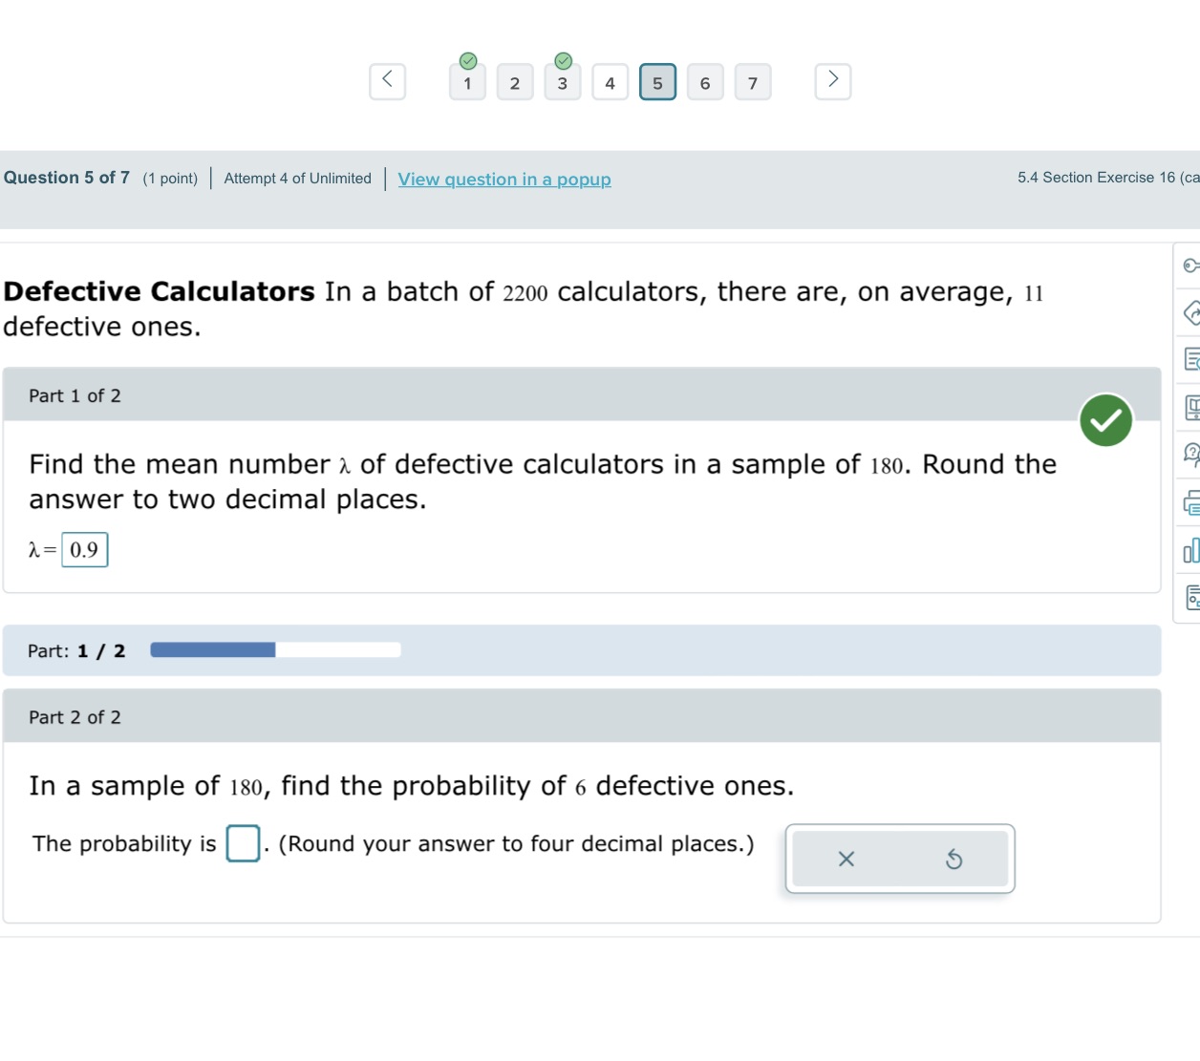Click the undo arrow button near the answer
Viewport: 1200px width, 1061px height.
coord(954,859)
